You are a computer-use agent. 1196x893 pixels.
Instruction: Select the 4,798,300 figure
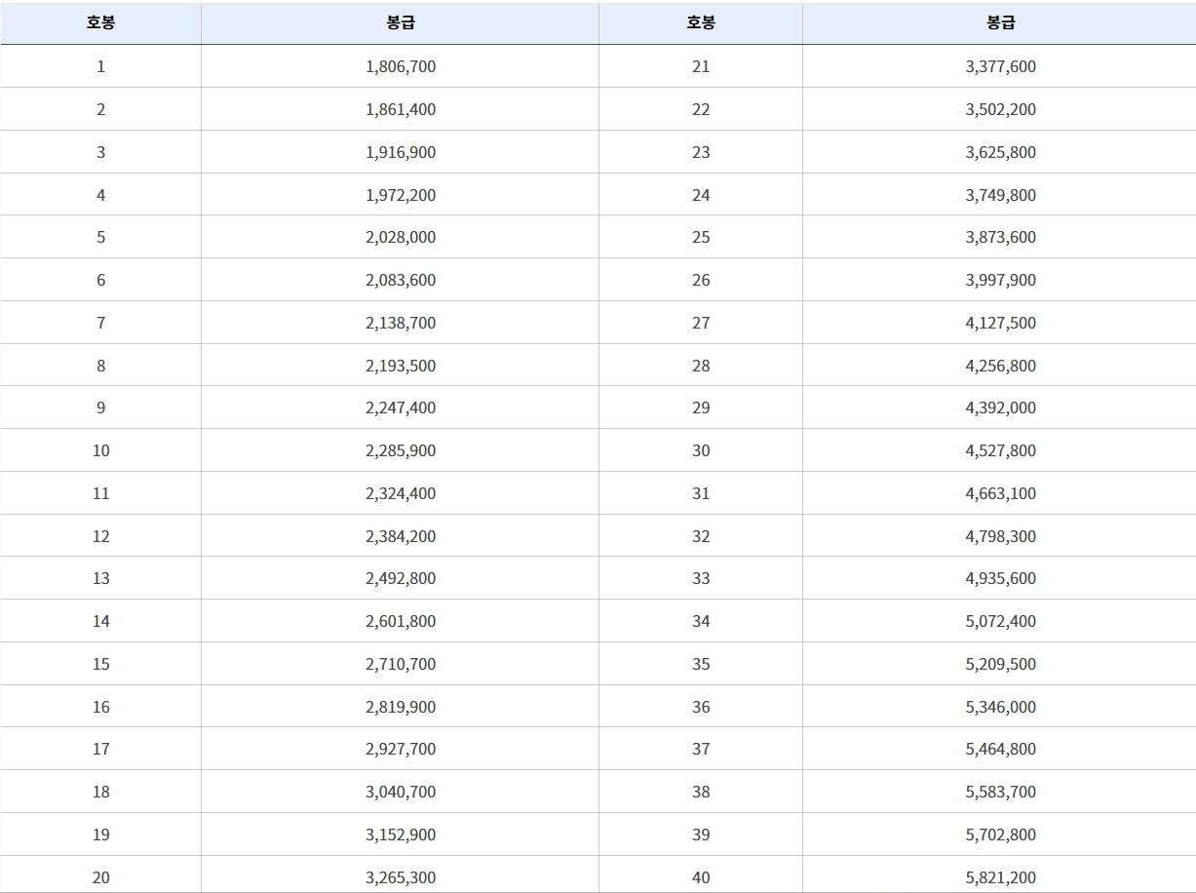pyautogui.click(x=1001, y=536)
